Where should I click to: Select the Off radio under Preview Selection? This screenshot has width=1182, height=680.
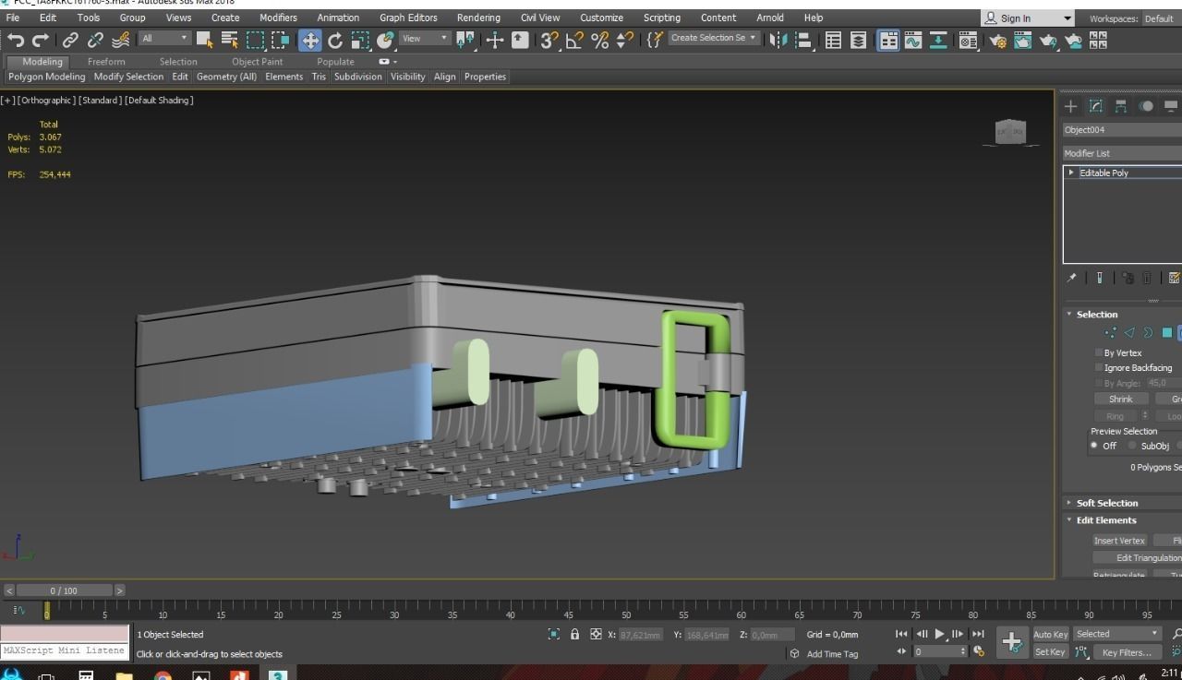(x=1094, y=445)
